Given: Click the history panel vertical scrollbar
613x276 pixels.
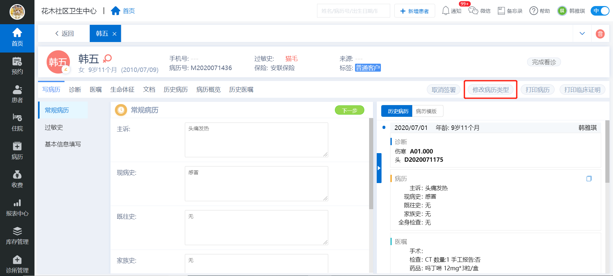Looking at the screenshot, I should (607, 152).
